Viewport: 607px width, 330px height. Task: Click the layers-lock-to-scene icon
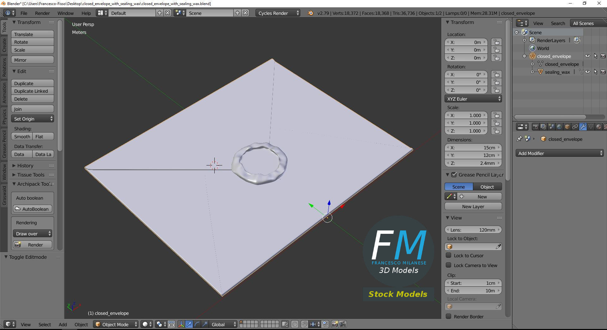coord(285,324)
